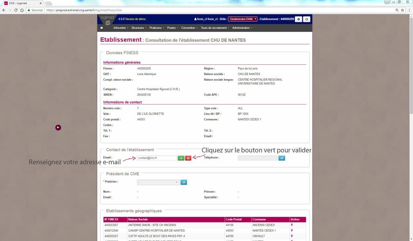Screen dimensions: 413x241
Task: Click the zoom magnifier icon in address bar
Action: coord(397,10)
